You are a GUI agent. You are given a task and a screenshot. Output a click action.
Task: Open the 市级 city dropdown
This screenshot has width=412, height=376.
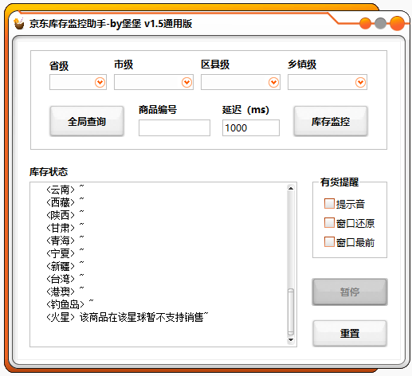click(154, 82)
